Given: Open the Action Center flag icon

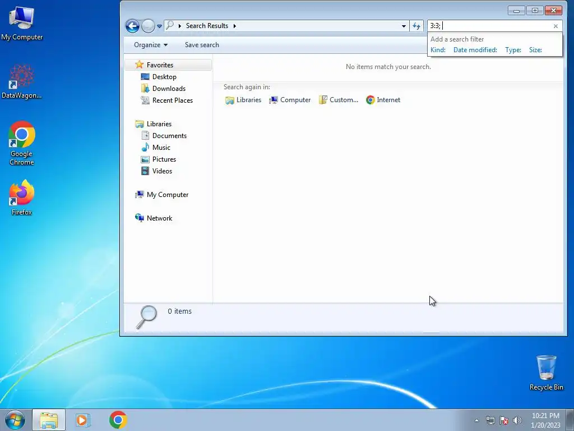Looking at the screenshot, I should tap(504, 420).
